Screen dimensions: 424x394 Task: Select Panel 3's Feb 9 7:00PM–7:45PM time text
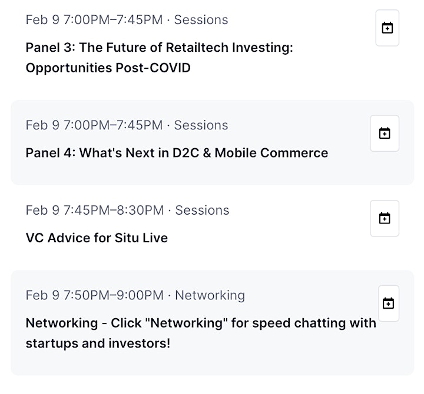pos(94,20)
